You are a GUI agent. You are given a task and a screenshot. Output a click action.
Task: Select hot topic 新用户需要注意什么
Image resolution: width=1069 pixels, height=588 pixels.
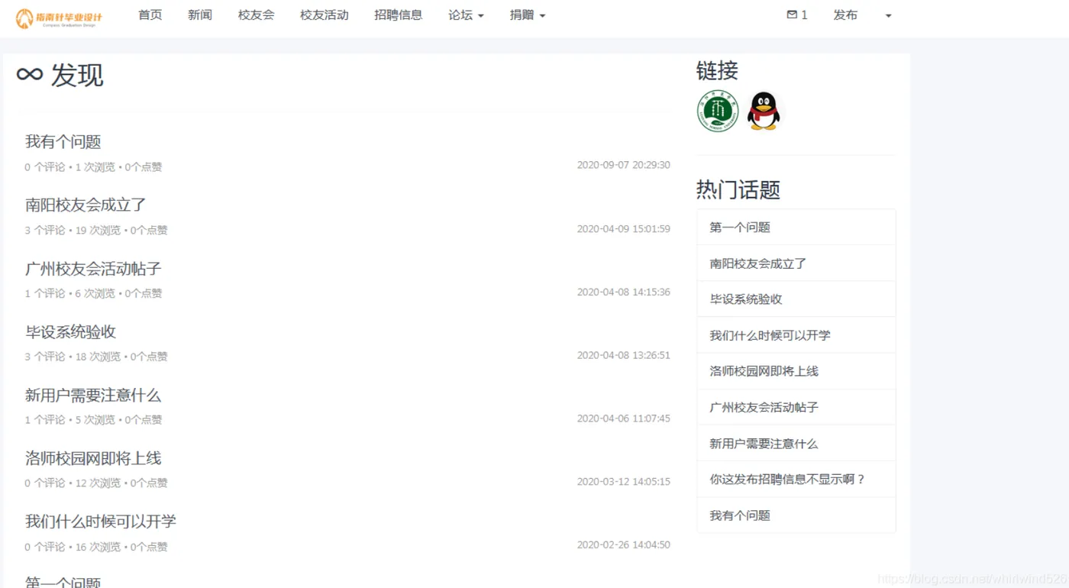(x=796, y=444)
